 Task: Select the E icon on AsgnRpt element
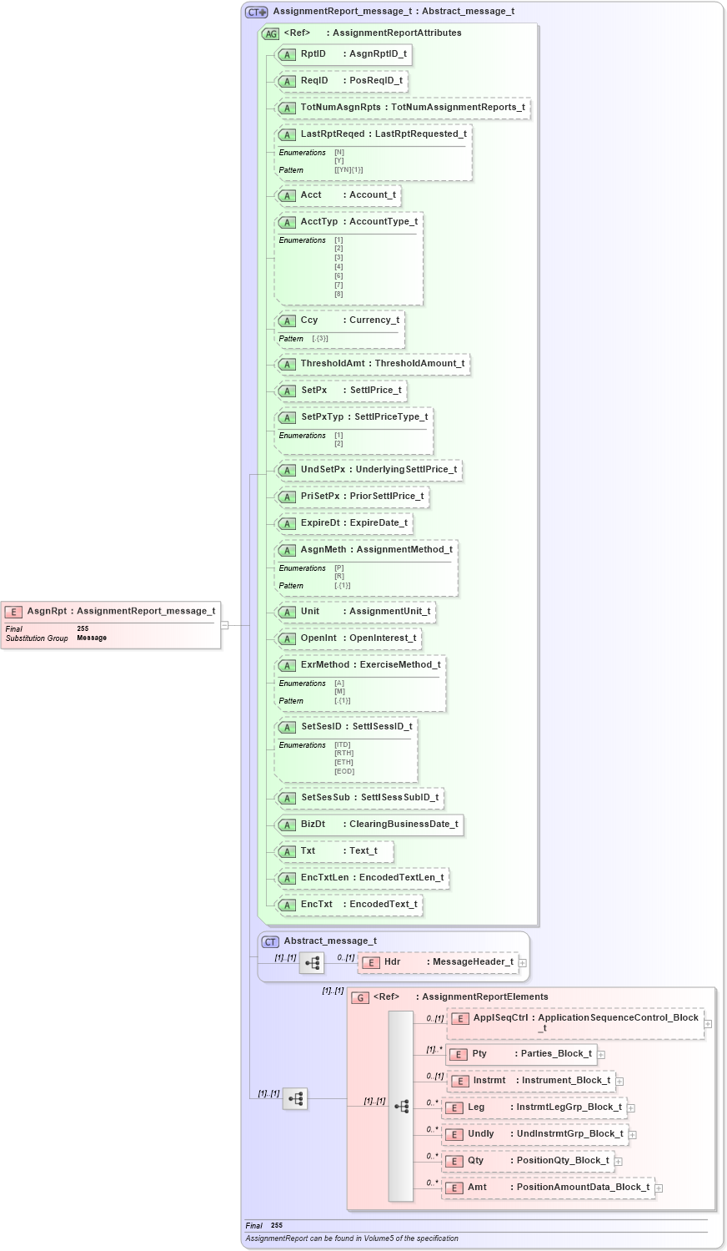point(13,610)
